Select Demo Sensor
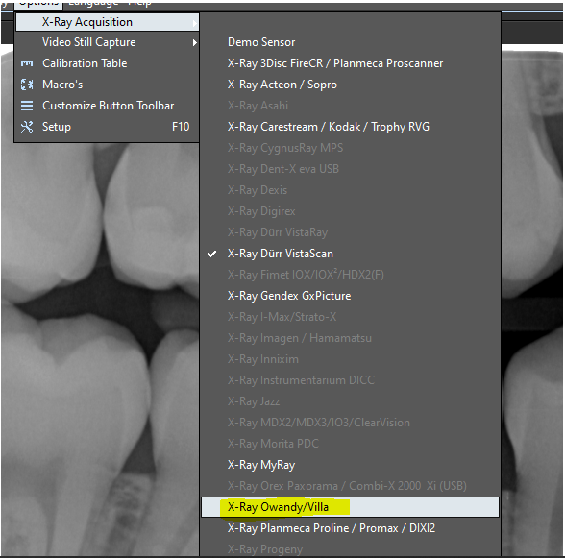The width and height of the screenshot is (565, 558). 350,42
